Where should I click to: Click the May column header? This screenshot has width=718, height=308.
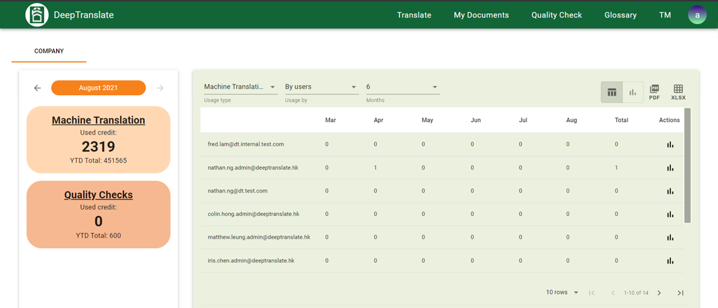427,120
